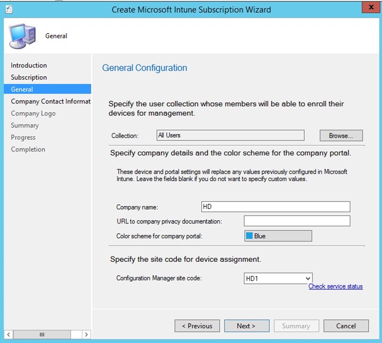This screenshot has width=382, height=343.
Task: Select the General step in sidebar
Action: click(48, 89)
